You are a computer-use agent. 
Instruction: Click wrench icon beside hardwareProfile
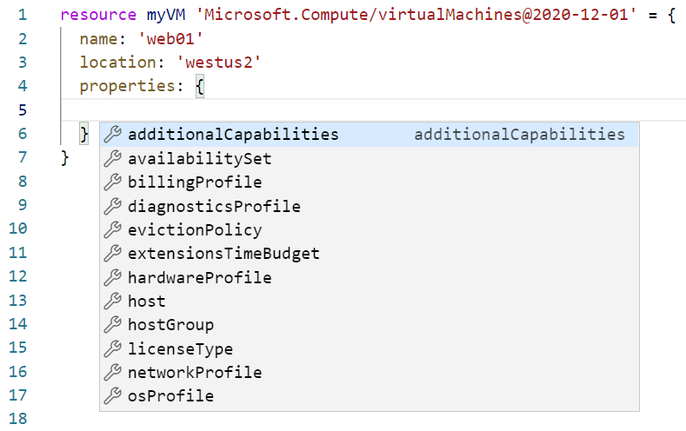pos(112,278)
